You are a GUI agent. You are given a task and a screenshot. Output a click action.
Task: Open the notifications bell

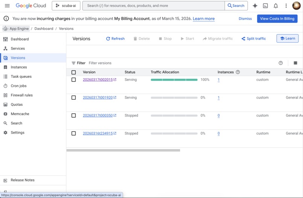click(276, 6)
